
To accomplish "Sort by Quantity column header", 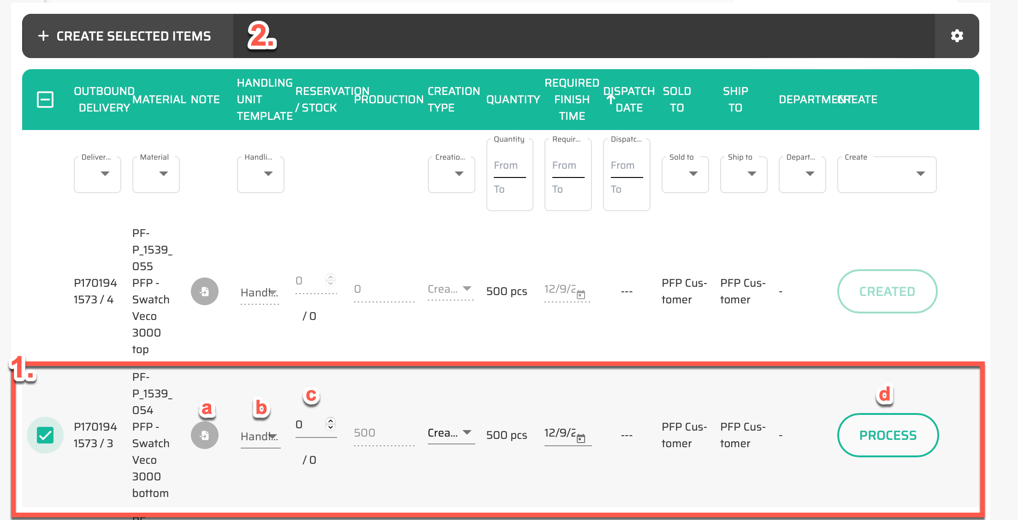I will (x=513, y=100).
